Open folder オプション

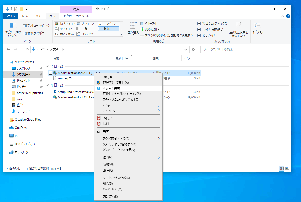pos(258,28)
